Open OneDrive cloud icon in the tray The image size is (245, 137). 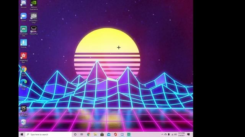coord(165,134)
